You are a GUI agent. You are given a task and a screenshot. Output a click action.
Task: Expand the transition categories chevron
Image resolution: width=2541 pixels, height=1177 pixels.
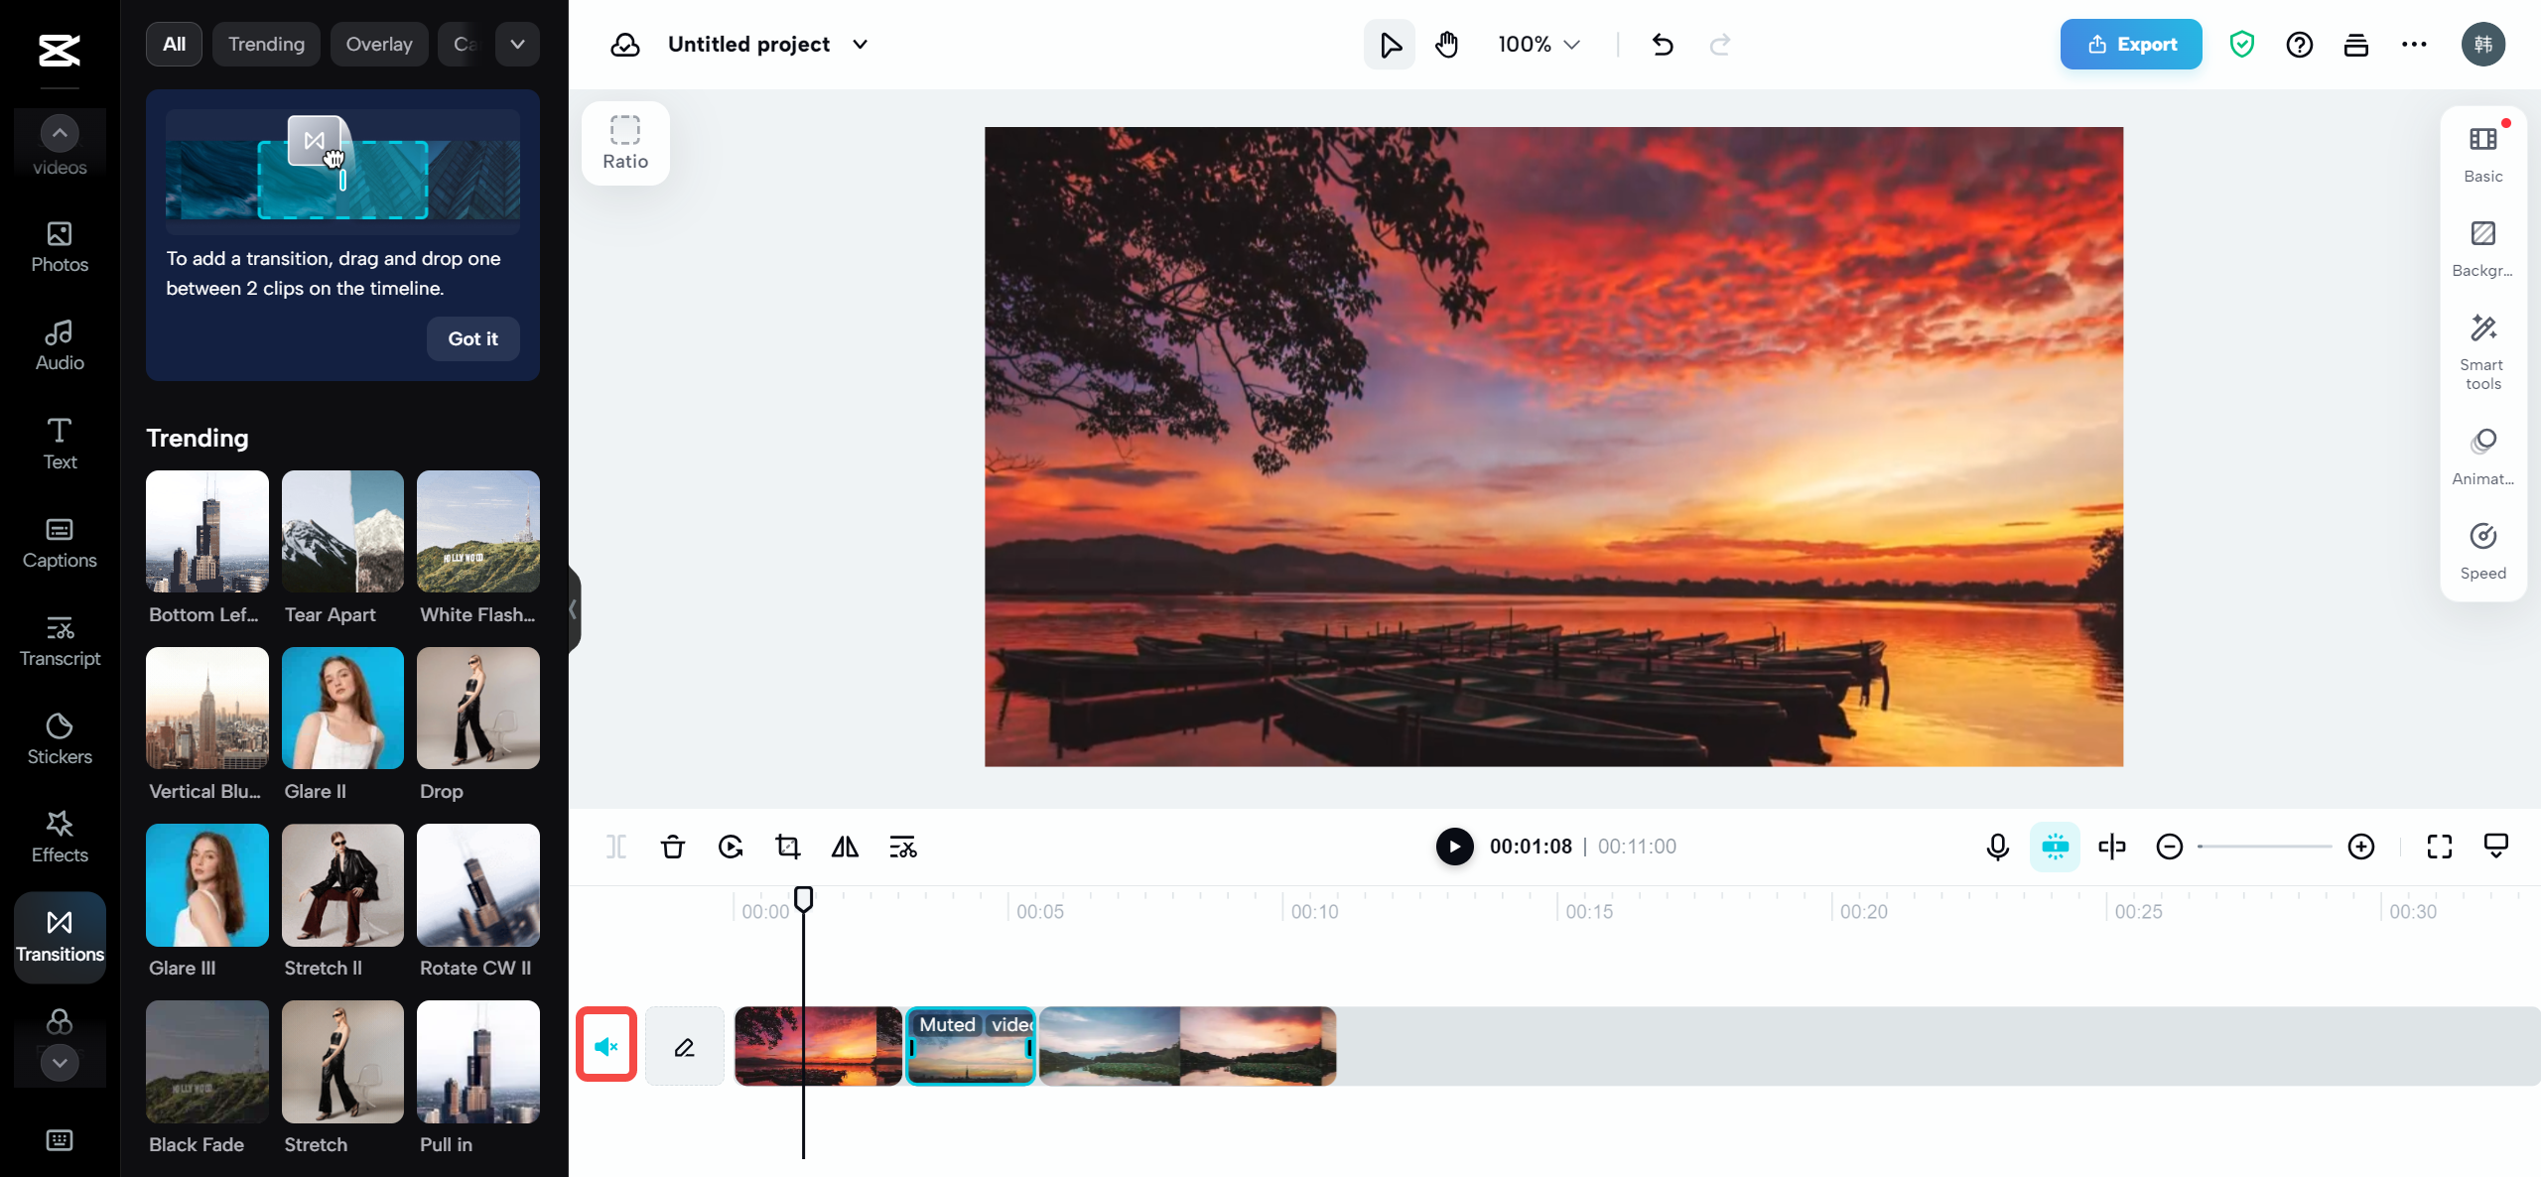pyautogui.click(x=517, y=45)
